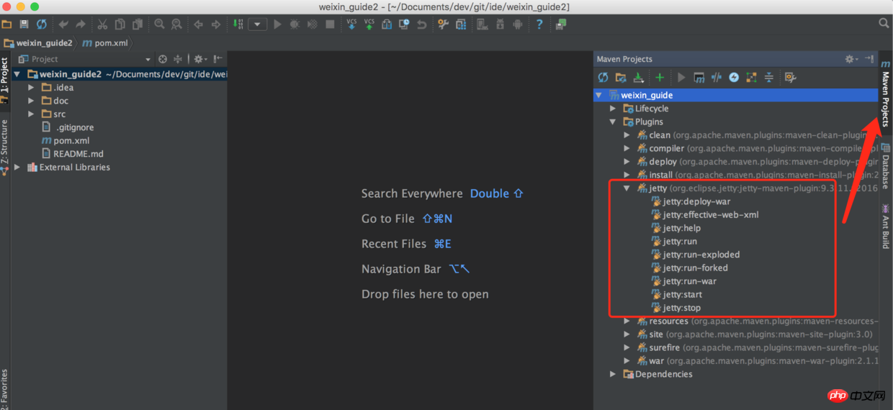The image size is (893, 410).
Task: Open Maven Settings wrench icon
Action: click(x=790, y=77)
